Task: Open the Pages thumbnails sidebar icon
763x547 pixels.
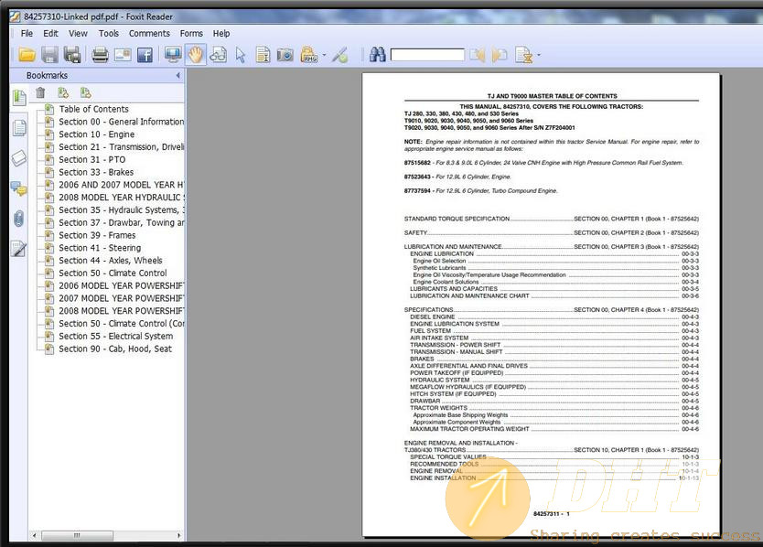Action: click(x=19, y=128)
